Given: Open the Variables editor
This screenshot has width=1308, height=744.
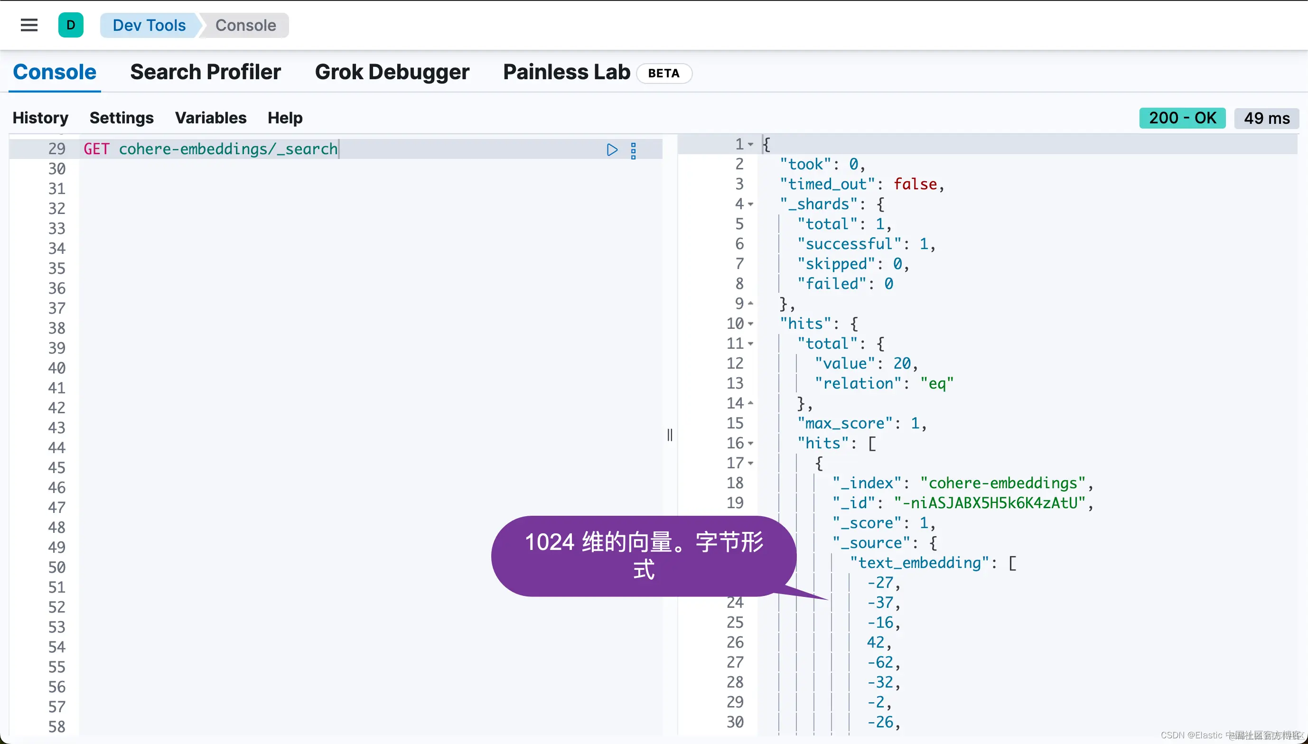Looking at the screenshot, I should [211, 118].
